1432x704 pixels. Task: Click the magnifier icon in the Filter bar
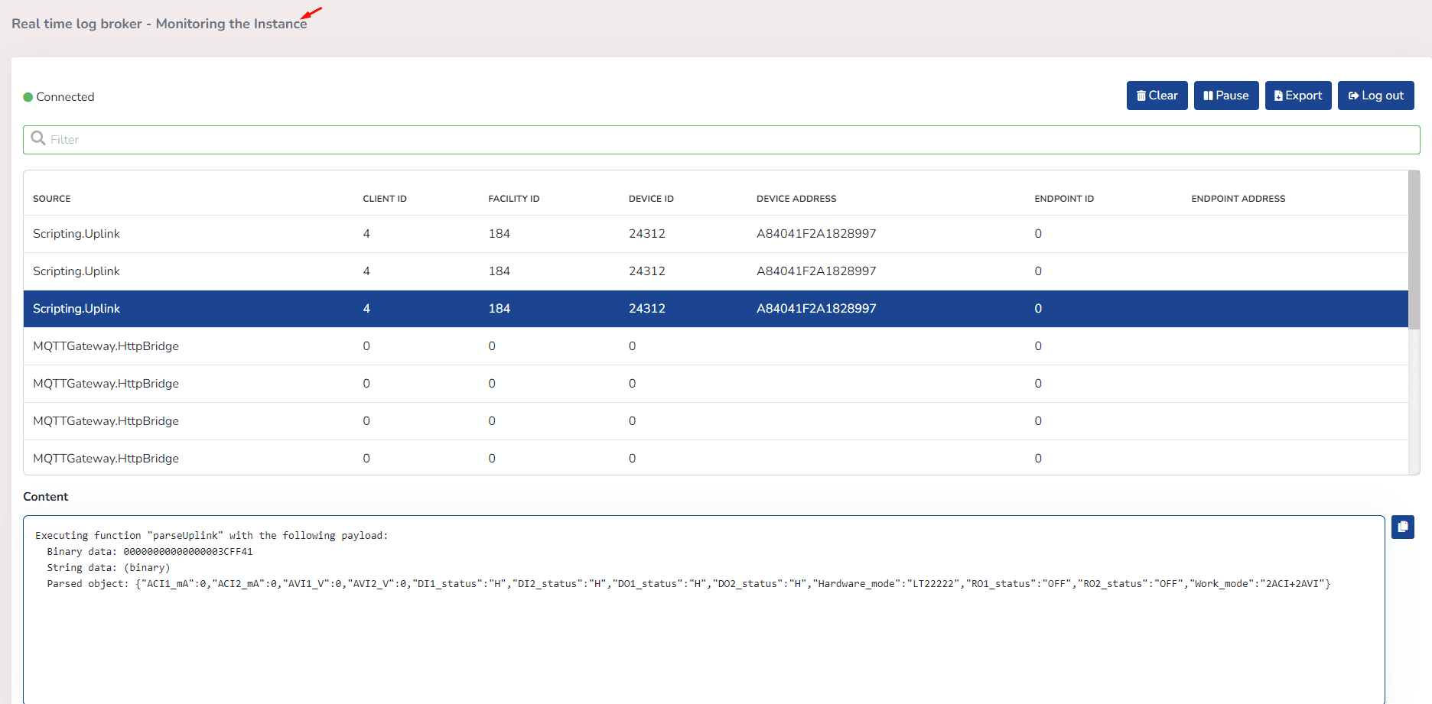pos(38,138)
